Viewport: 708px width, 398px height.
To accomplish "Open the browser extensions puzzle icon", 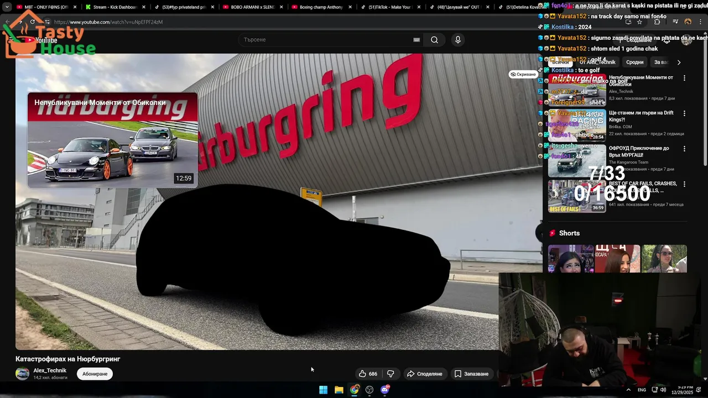I will (657, 22).
